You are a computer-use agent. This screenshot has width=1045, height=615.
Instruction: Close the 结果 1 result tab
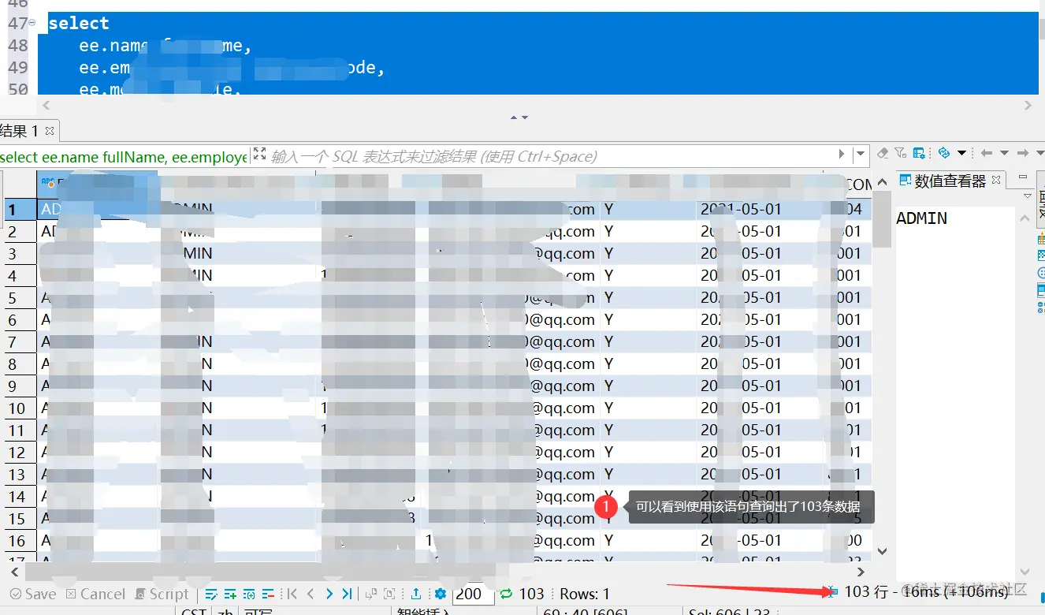(x=50, y=131)
